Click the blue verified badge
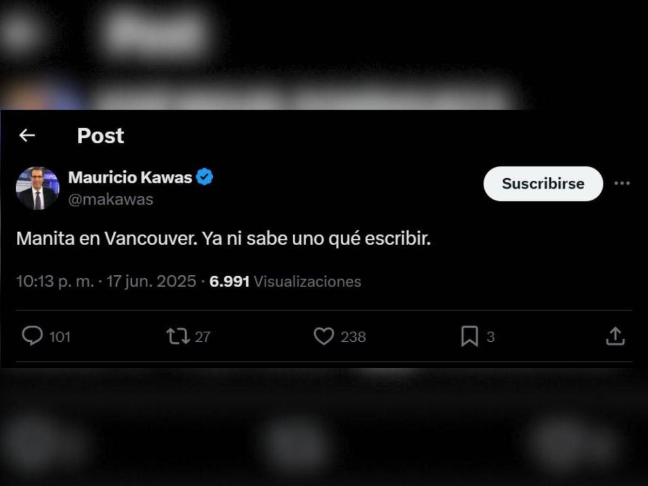The image size is (648, 486). click(205, 177)
